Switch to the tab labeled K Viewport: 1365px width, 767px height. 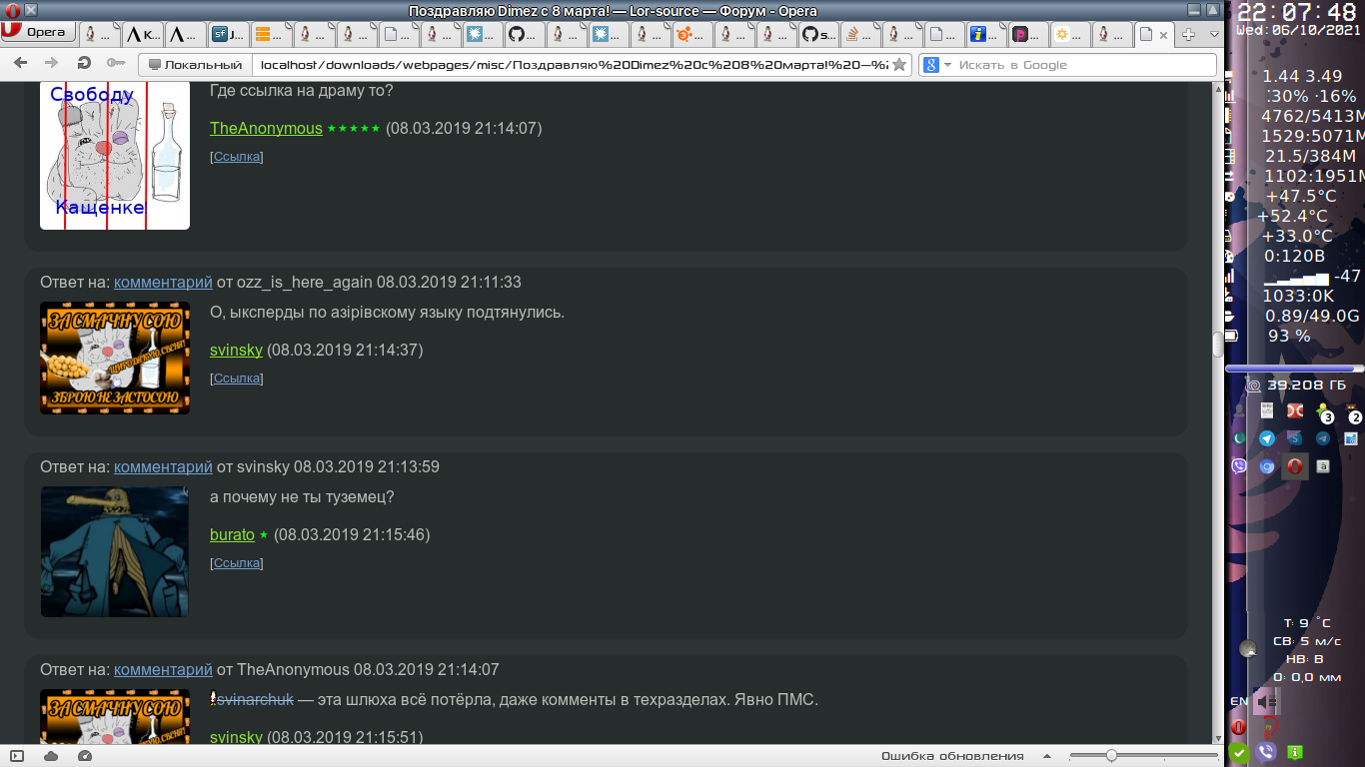tap(141, 34)
